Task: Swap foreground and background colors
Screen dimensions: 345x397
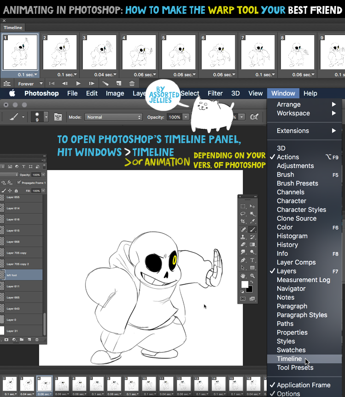Action: click(251, 282)
